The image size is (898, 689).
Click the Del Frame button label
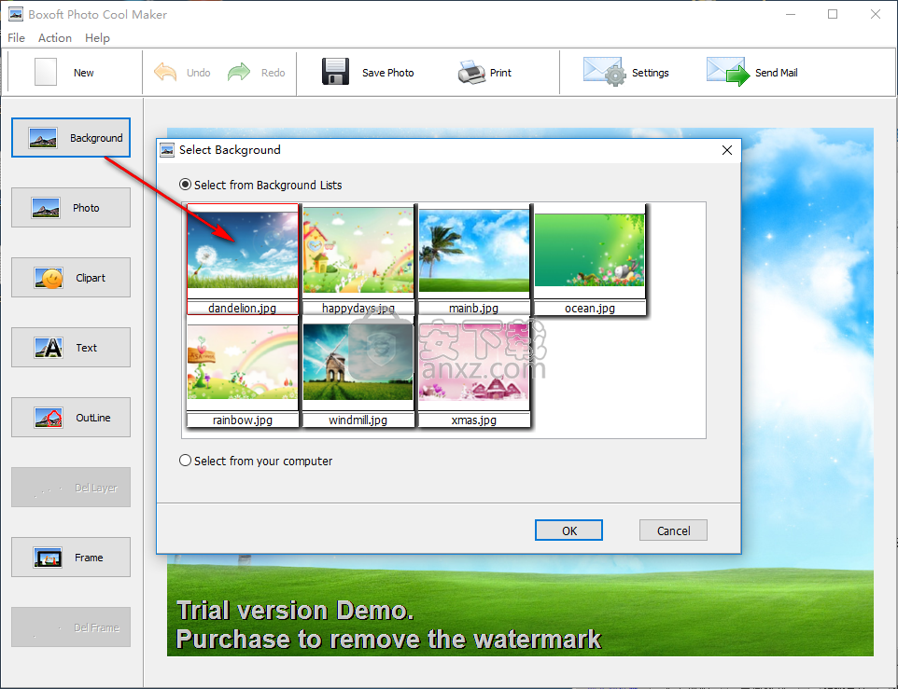[97, 627]
